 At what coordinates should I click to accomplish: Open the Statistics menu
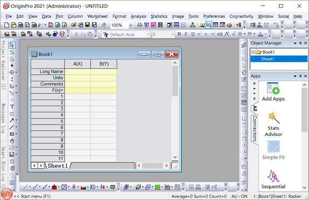point(159,16)
